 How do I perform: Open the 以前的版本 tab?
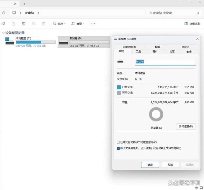click(129, 47)
